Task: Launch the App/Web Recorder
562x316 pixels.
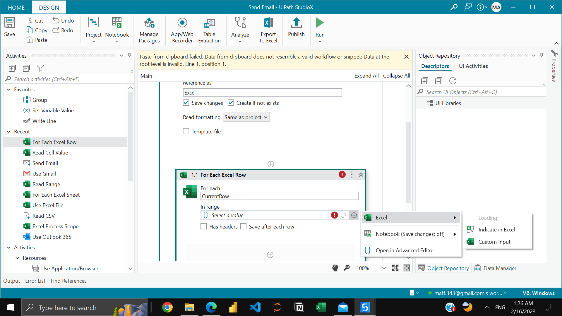Action: (x=182, y=30)
